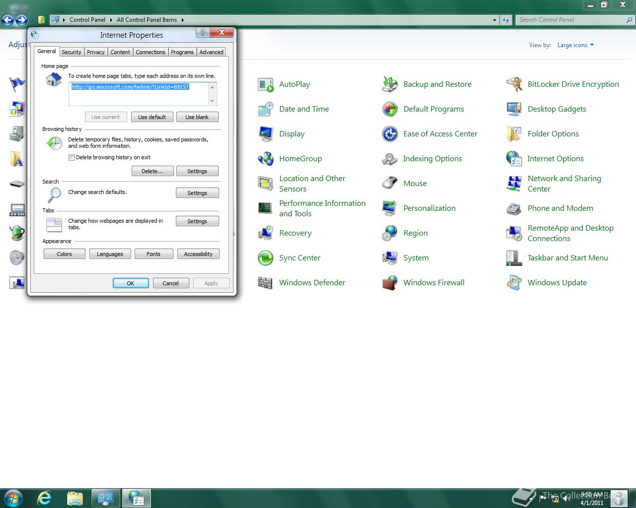
Task: Open the Sync Center green icon
Action: click(x=266, y=258)
